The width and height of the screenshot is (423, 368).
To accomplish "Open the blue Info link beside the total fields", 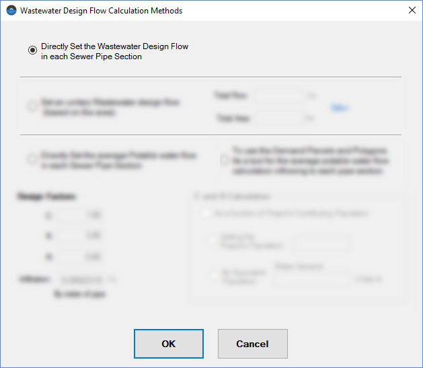I will click(340, 107).
